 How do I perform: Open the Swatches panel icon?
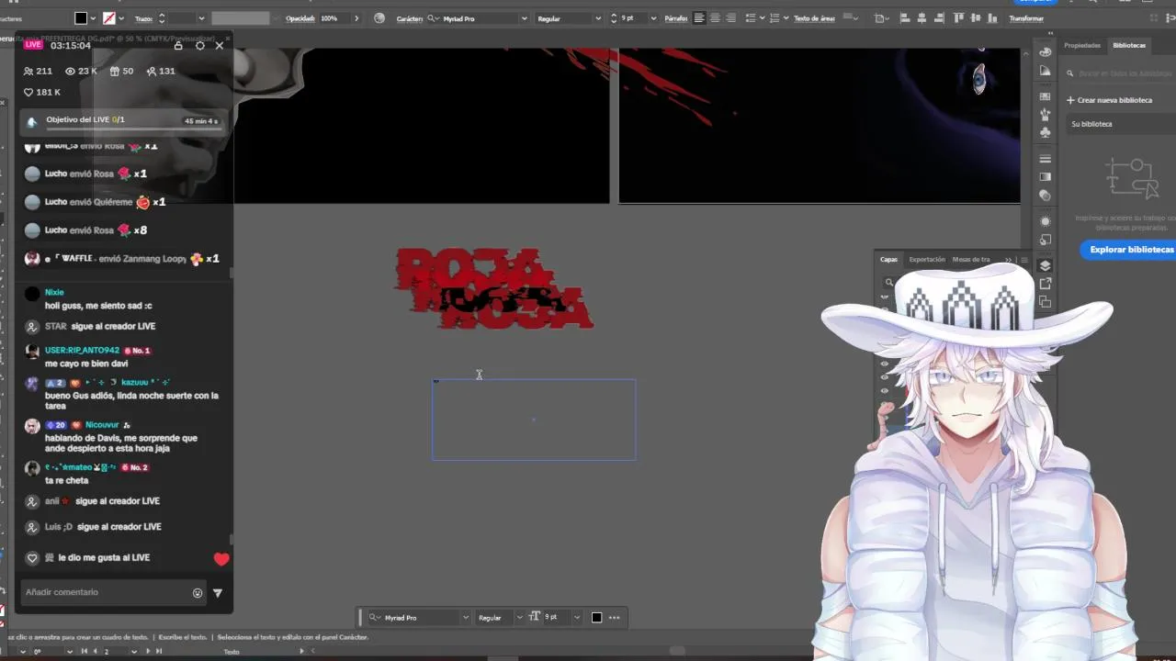point(1045,96)
